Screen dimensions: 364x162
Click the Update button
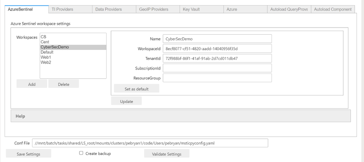127,101
